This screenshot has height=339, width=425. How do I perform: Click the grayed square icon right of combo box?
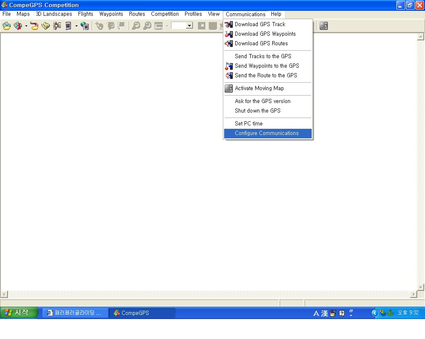[202, 26]
